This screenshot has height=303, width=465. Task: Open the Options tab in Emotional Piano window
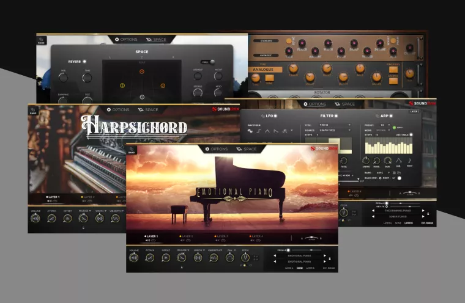(216, 149)
